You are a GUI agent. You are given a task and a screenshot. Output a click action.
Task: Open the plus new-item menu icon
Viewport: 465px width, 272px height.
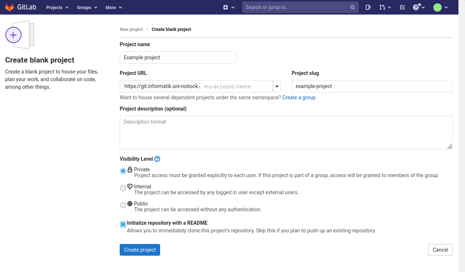226,7
